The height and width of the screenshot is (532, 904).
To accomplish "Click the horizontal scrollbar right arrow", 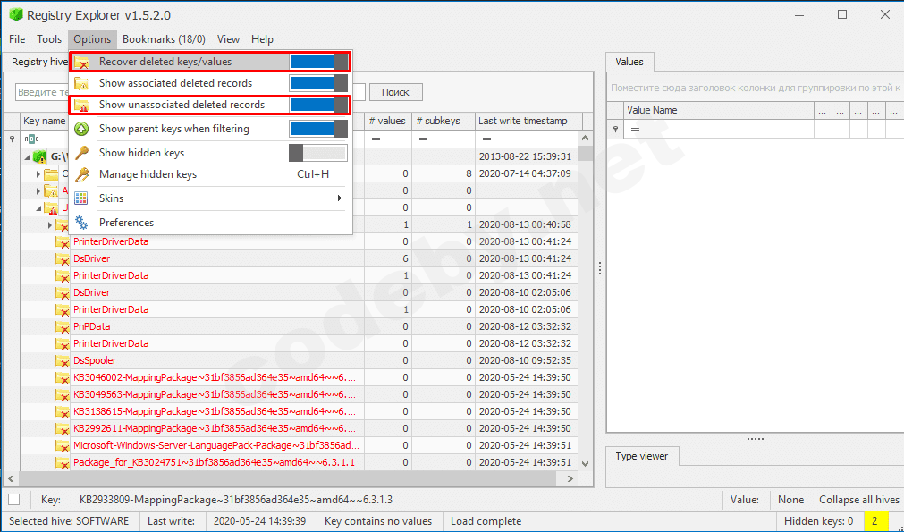I will pos(570,478).
